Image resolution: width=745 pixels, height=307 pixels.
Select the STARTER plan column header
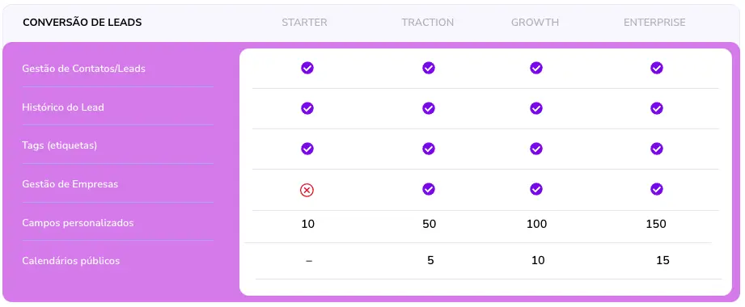305,23
